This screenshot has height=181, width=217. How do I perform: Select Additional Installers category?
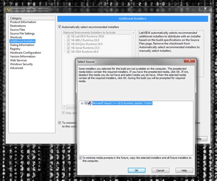22,41
